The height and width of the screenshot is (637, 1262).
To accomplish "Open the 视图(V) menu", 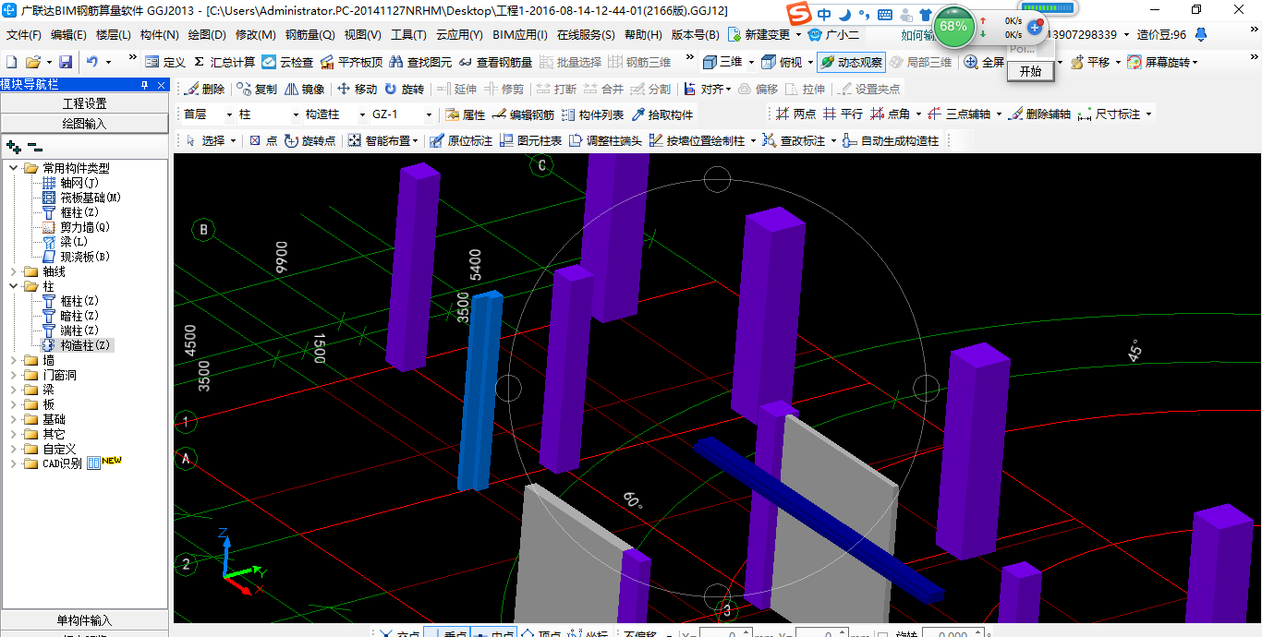I will pos(362,34).
